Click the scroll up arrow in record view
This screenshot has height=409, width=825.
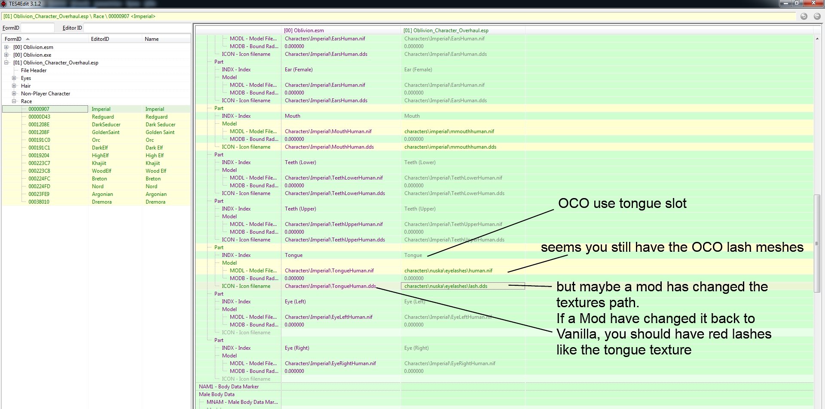pyautogui.click(x=817, y=39)
